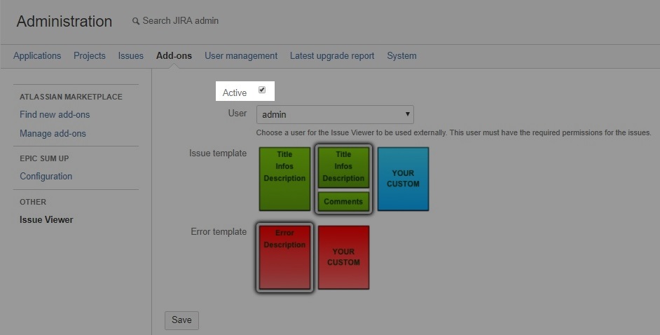Image resolution: width=660 pixels, height=335 pixels.
Task: Select the issue template with Comments block
Action: point(343,179)
